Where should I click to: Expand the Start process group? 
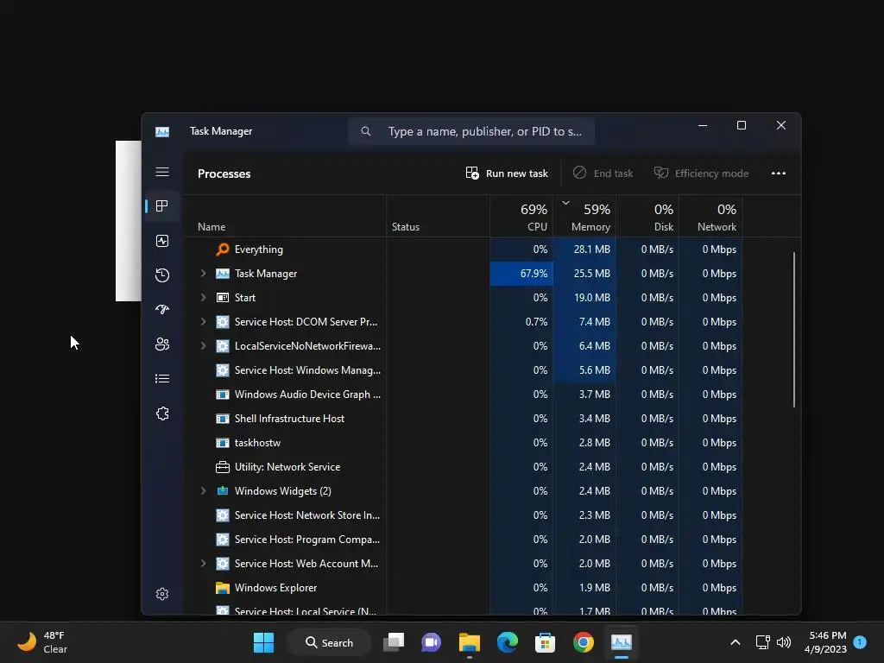pos(203,298)
